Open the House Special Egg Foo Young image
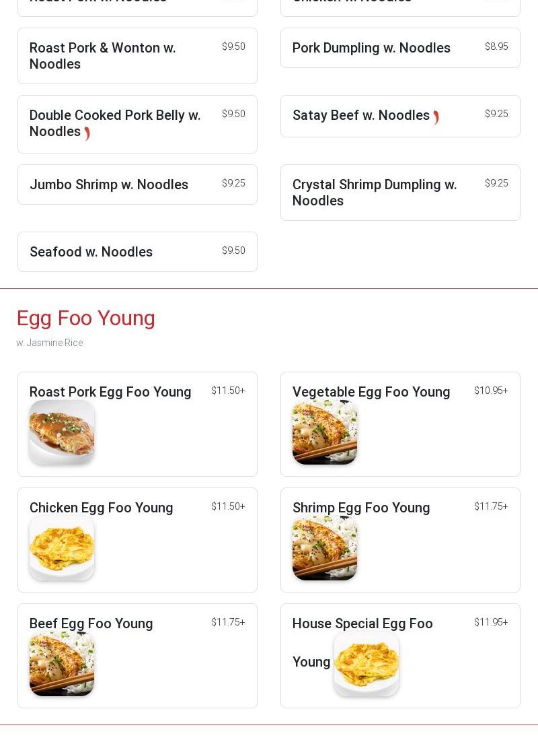Screen dimensions: 538x742 point(367,664)
